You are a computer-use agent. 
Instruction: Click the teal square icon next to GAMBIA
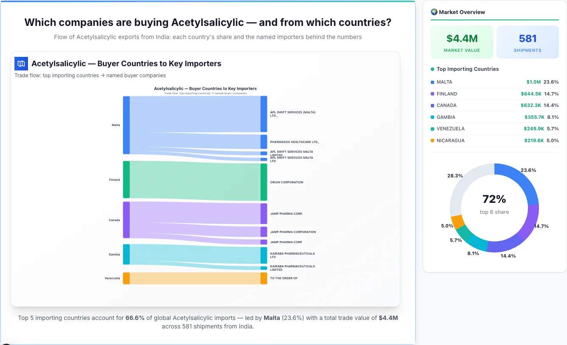coord(432,117)
